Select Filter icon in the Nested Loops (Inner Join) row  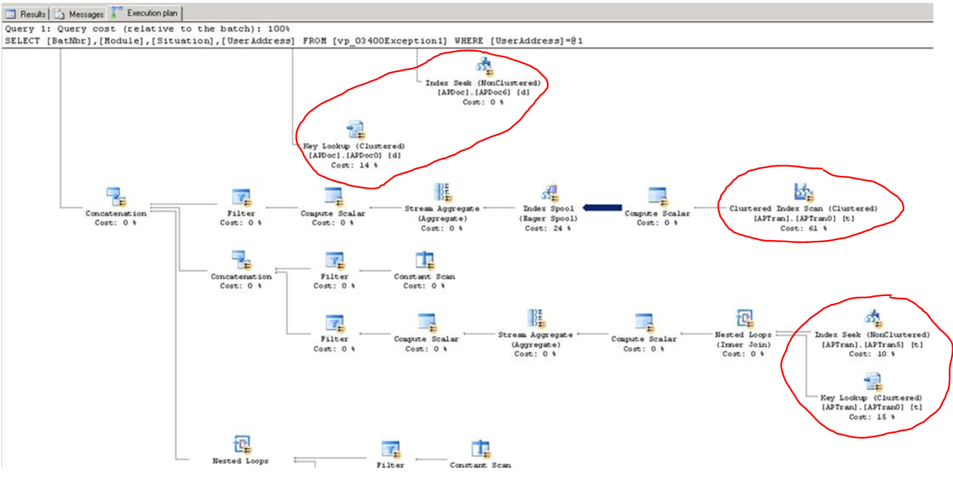coord(334,323)
